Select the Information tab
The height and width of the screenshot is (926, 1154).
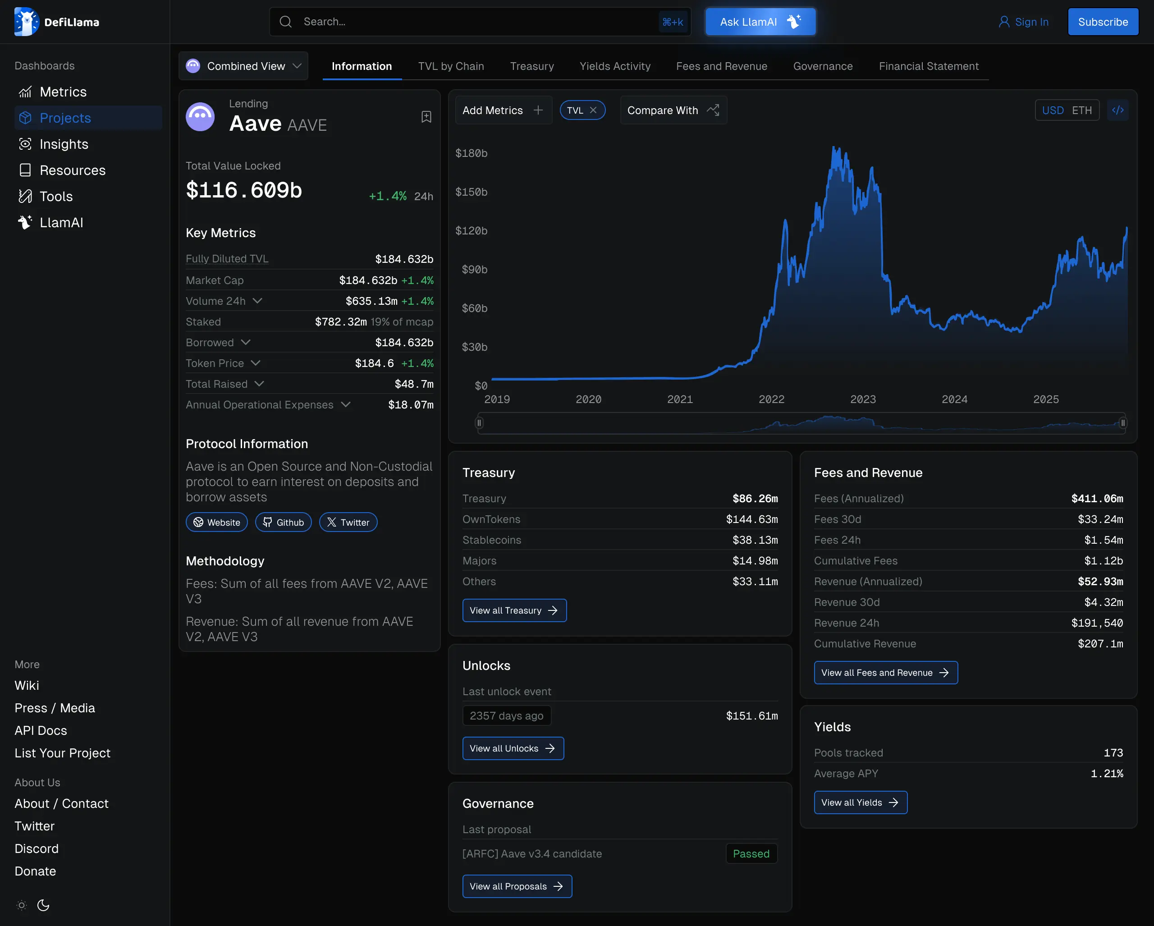pos(362,66)
